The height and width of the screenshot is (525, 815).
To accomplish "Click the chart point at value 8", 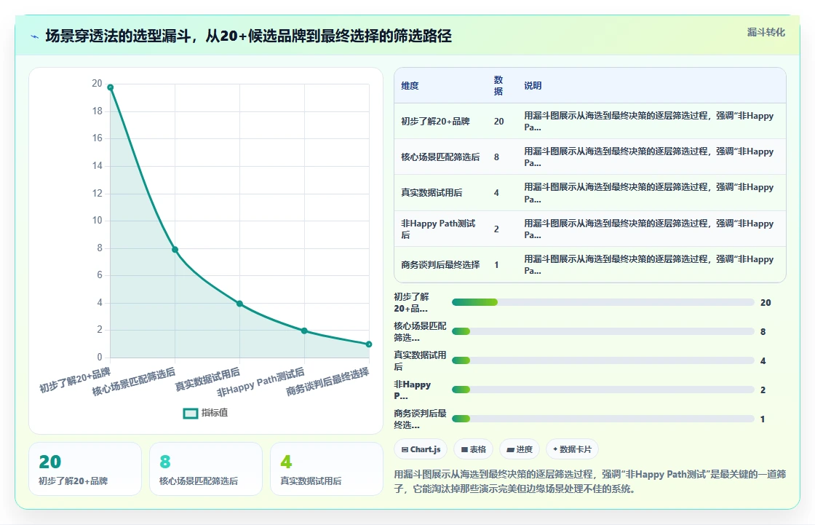I will click(x=175, y=250).
